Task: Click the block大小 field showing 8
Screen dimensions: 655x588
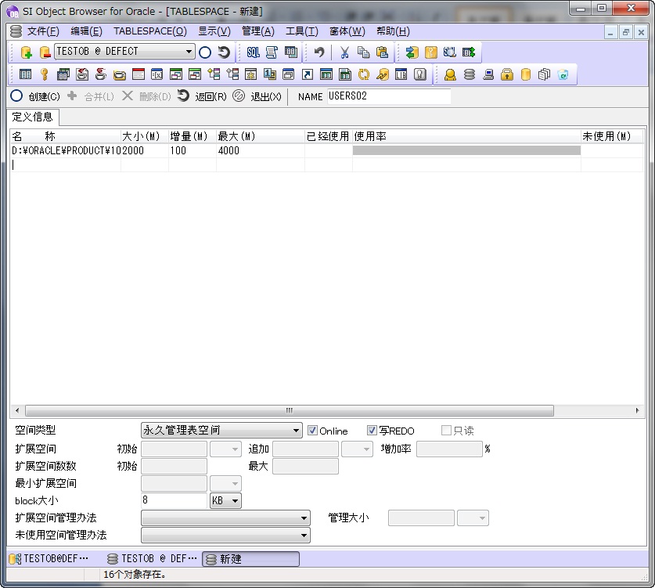Action: pyautogui.click(x=174, y=500)
